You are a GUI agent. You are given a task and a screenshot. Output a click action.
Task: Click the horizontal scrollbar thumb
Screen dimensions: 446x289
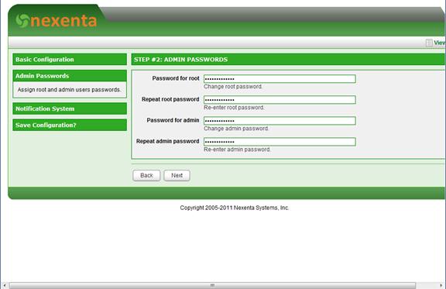tap(212, 285)
